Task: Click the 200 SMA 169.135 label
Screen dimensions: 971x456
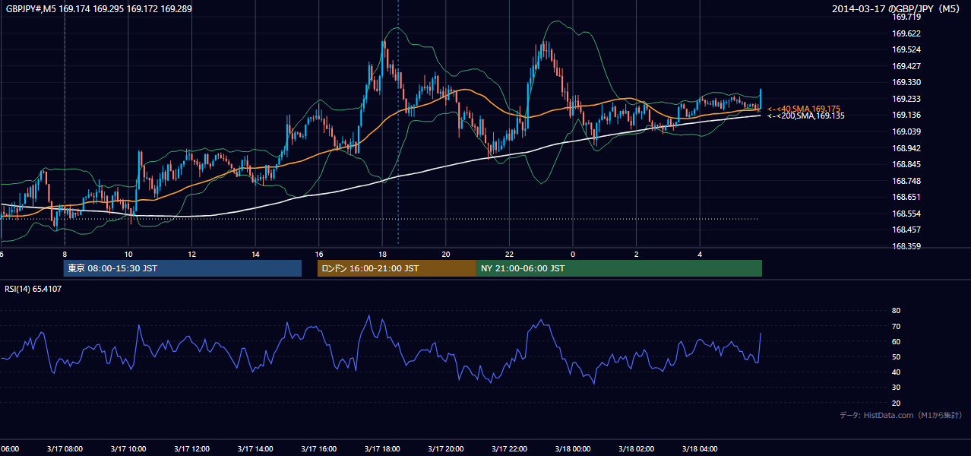Action: [805, 116]
